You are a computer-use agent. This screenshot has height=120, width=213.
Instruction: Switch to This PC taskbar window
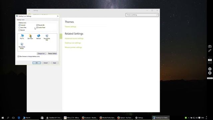coord(30,118)
